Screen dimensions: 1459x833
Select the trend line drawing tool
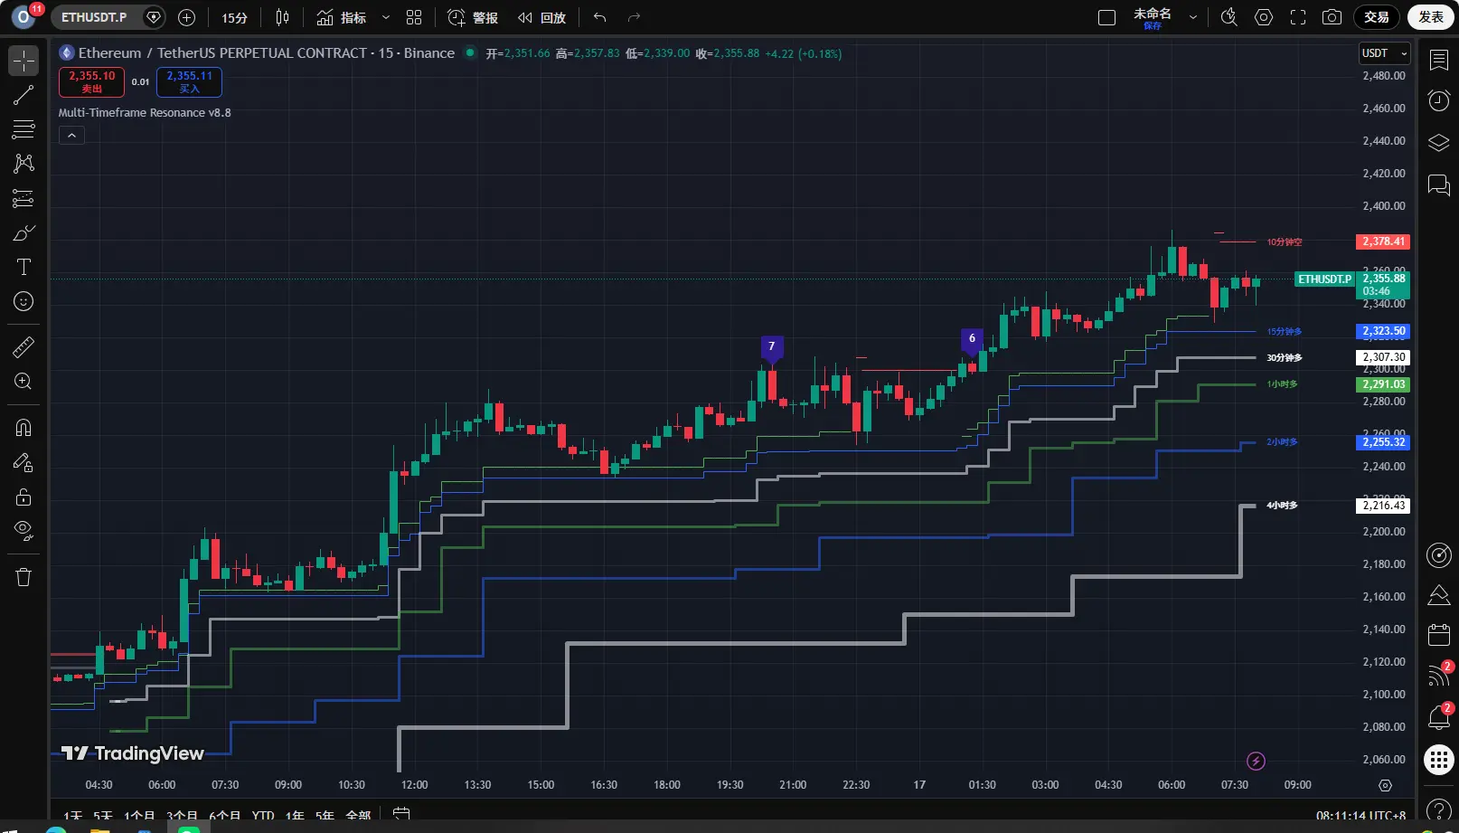pos(24,95)
